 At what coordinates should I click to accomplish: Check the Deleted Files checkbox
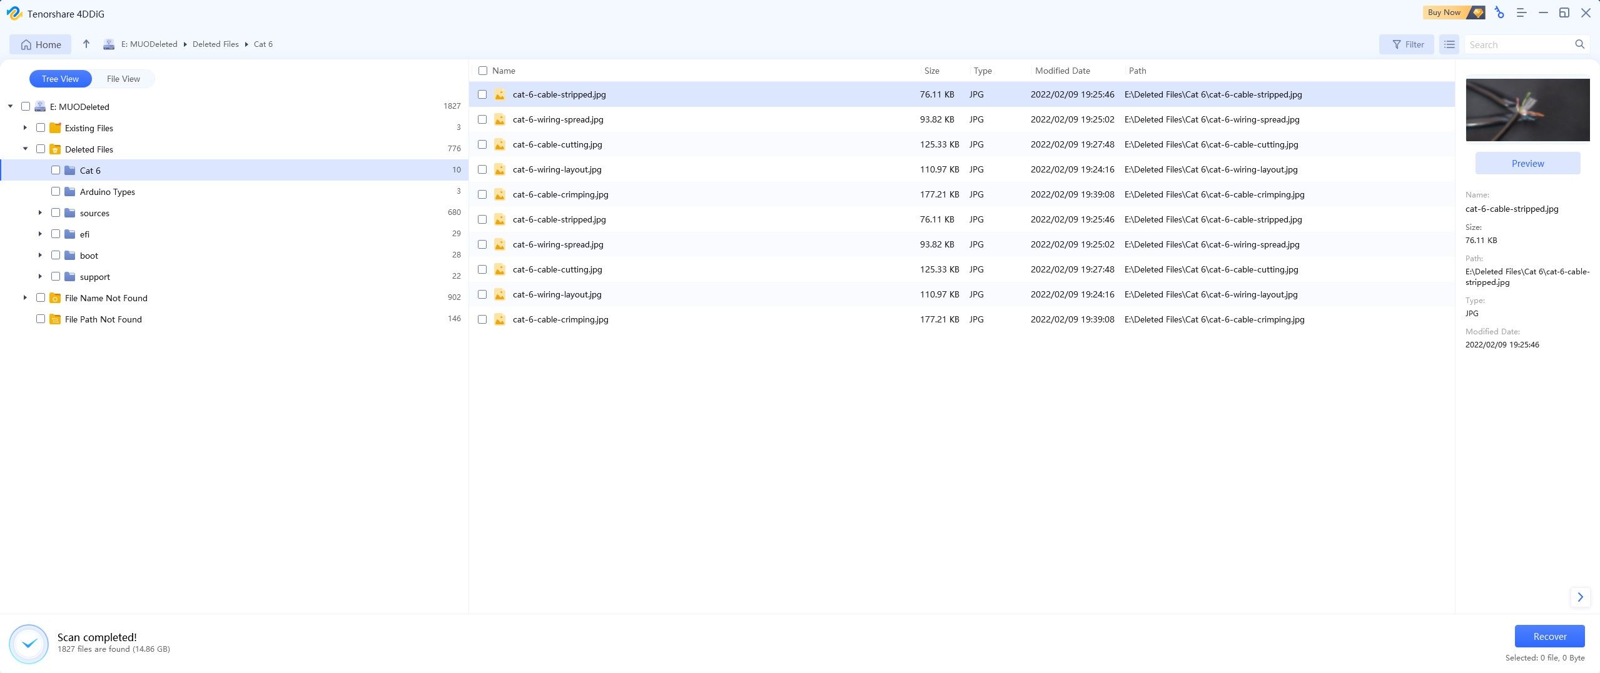[x=41, y=149]
